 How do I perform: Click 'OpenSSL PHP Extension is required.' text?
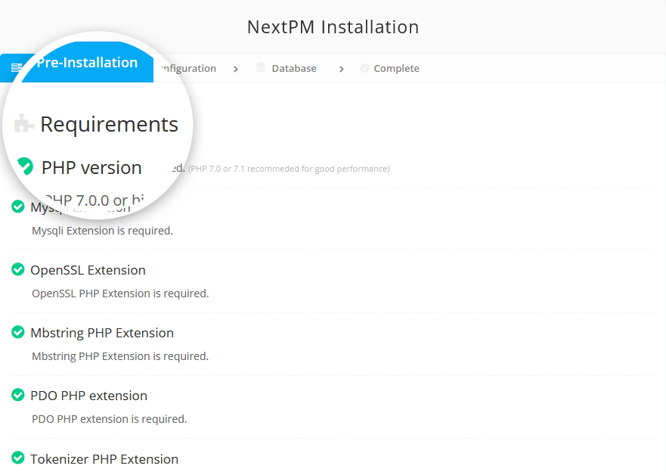pos(120,293)
